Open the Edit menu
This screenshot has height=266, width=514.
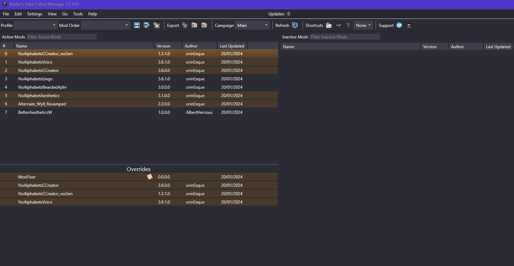(x=18, y=14)
